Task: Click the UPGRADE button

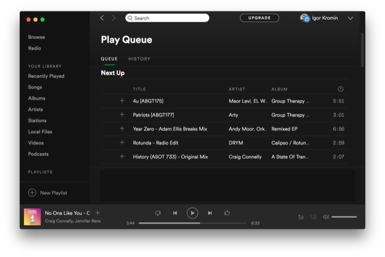Action: click(259, 18)
